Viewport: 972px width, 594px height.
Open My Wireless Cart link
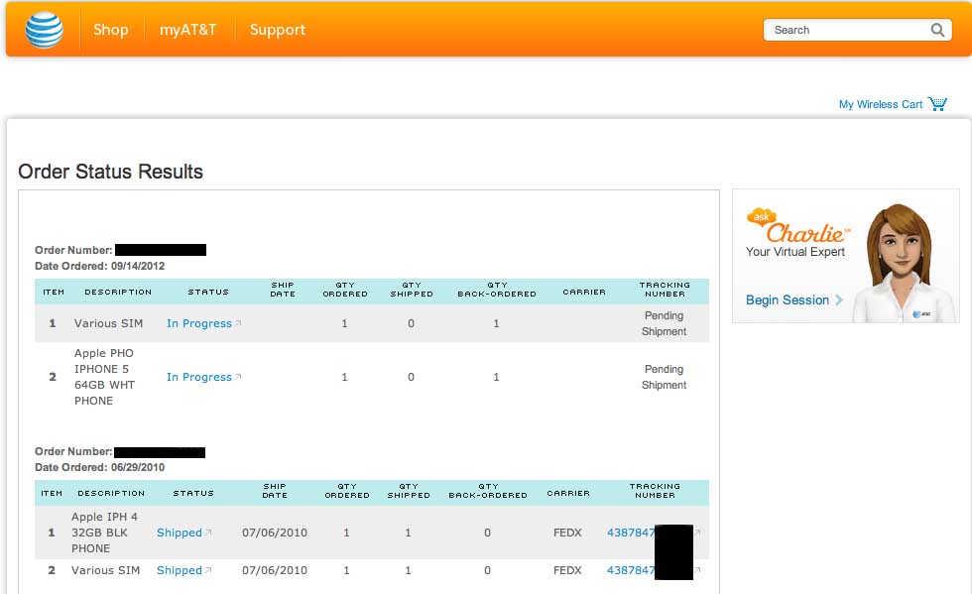pyautogui.click(x=881, y=104)
